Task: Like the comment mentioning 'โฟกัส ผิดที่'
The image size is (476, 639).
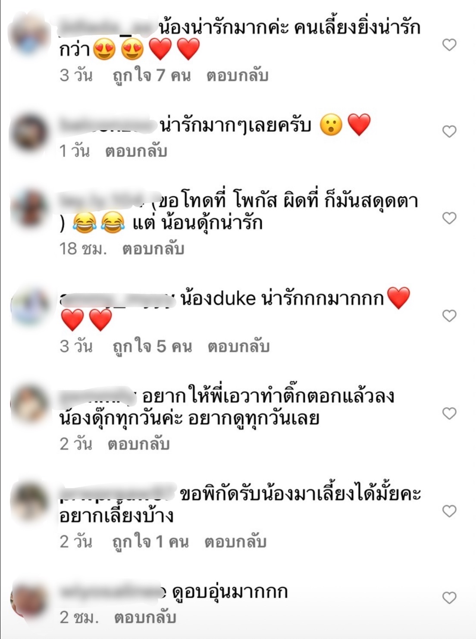Action: point(449,218)
